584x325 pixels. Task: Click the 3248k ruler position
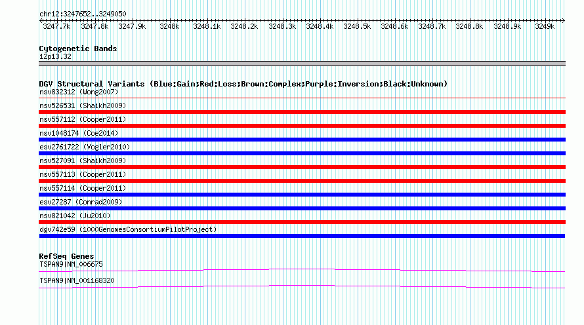[169, 26]
